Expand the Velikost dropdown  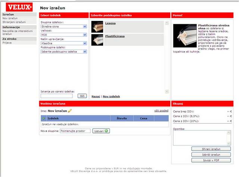tap(63, 35)
